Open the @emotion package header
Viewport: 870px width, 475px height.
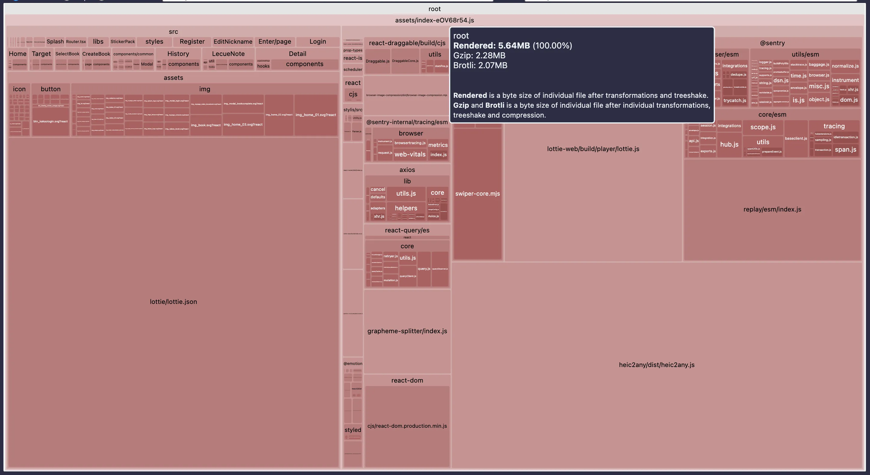353,364
